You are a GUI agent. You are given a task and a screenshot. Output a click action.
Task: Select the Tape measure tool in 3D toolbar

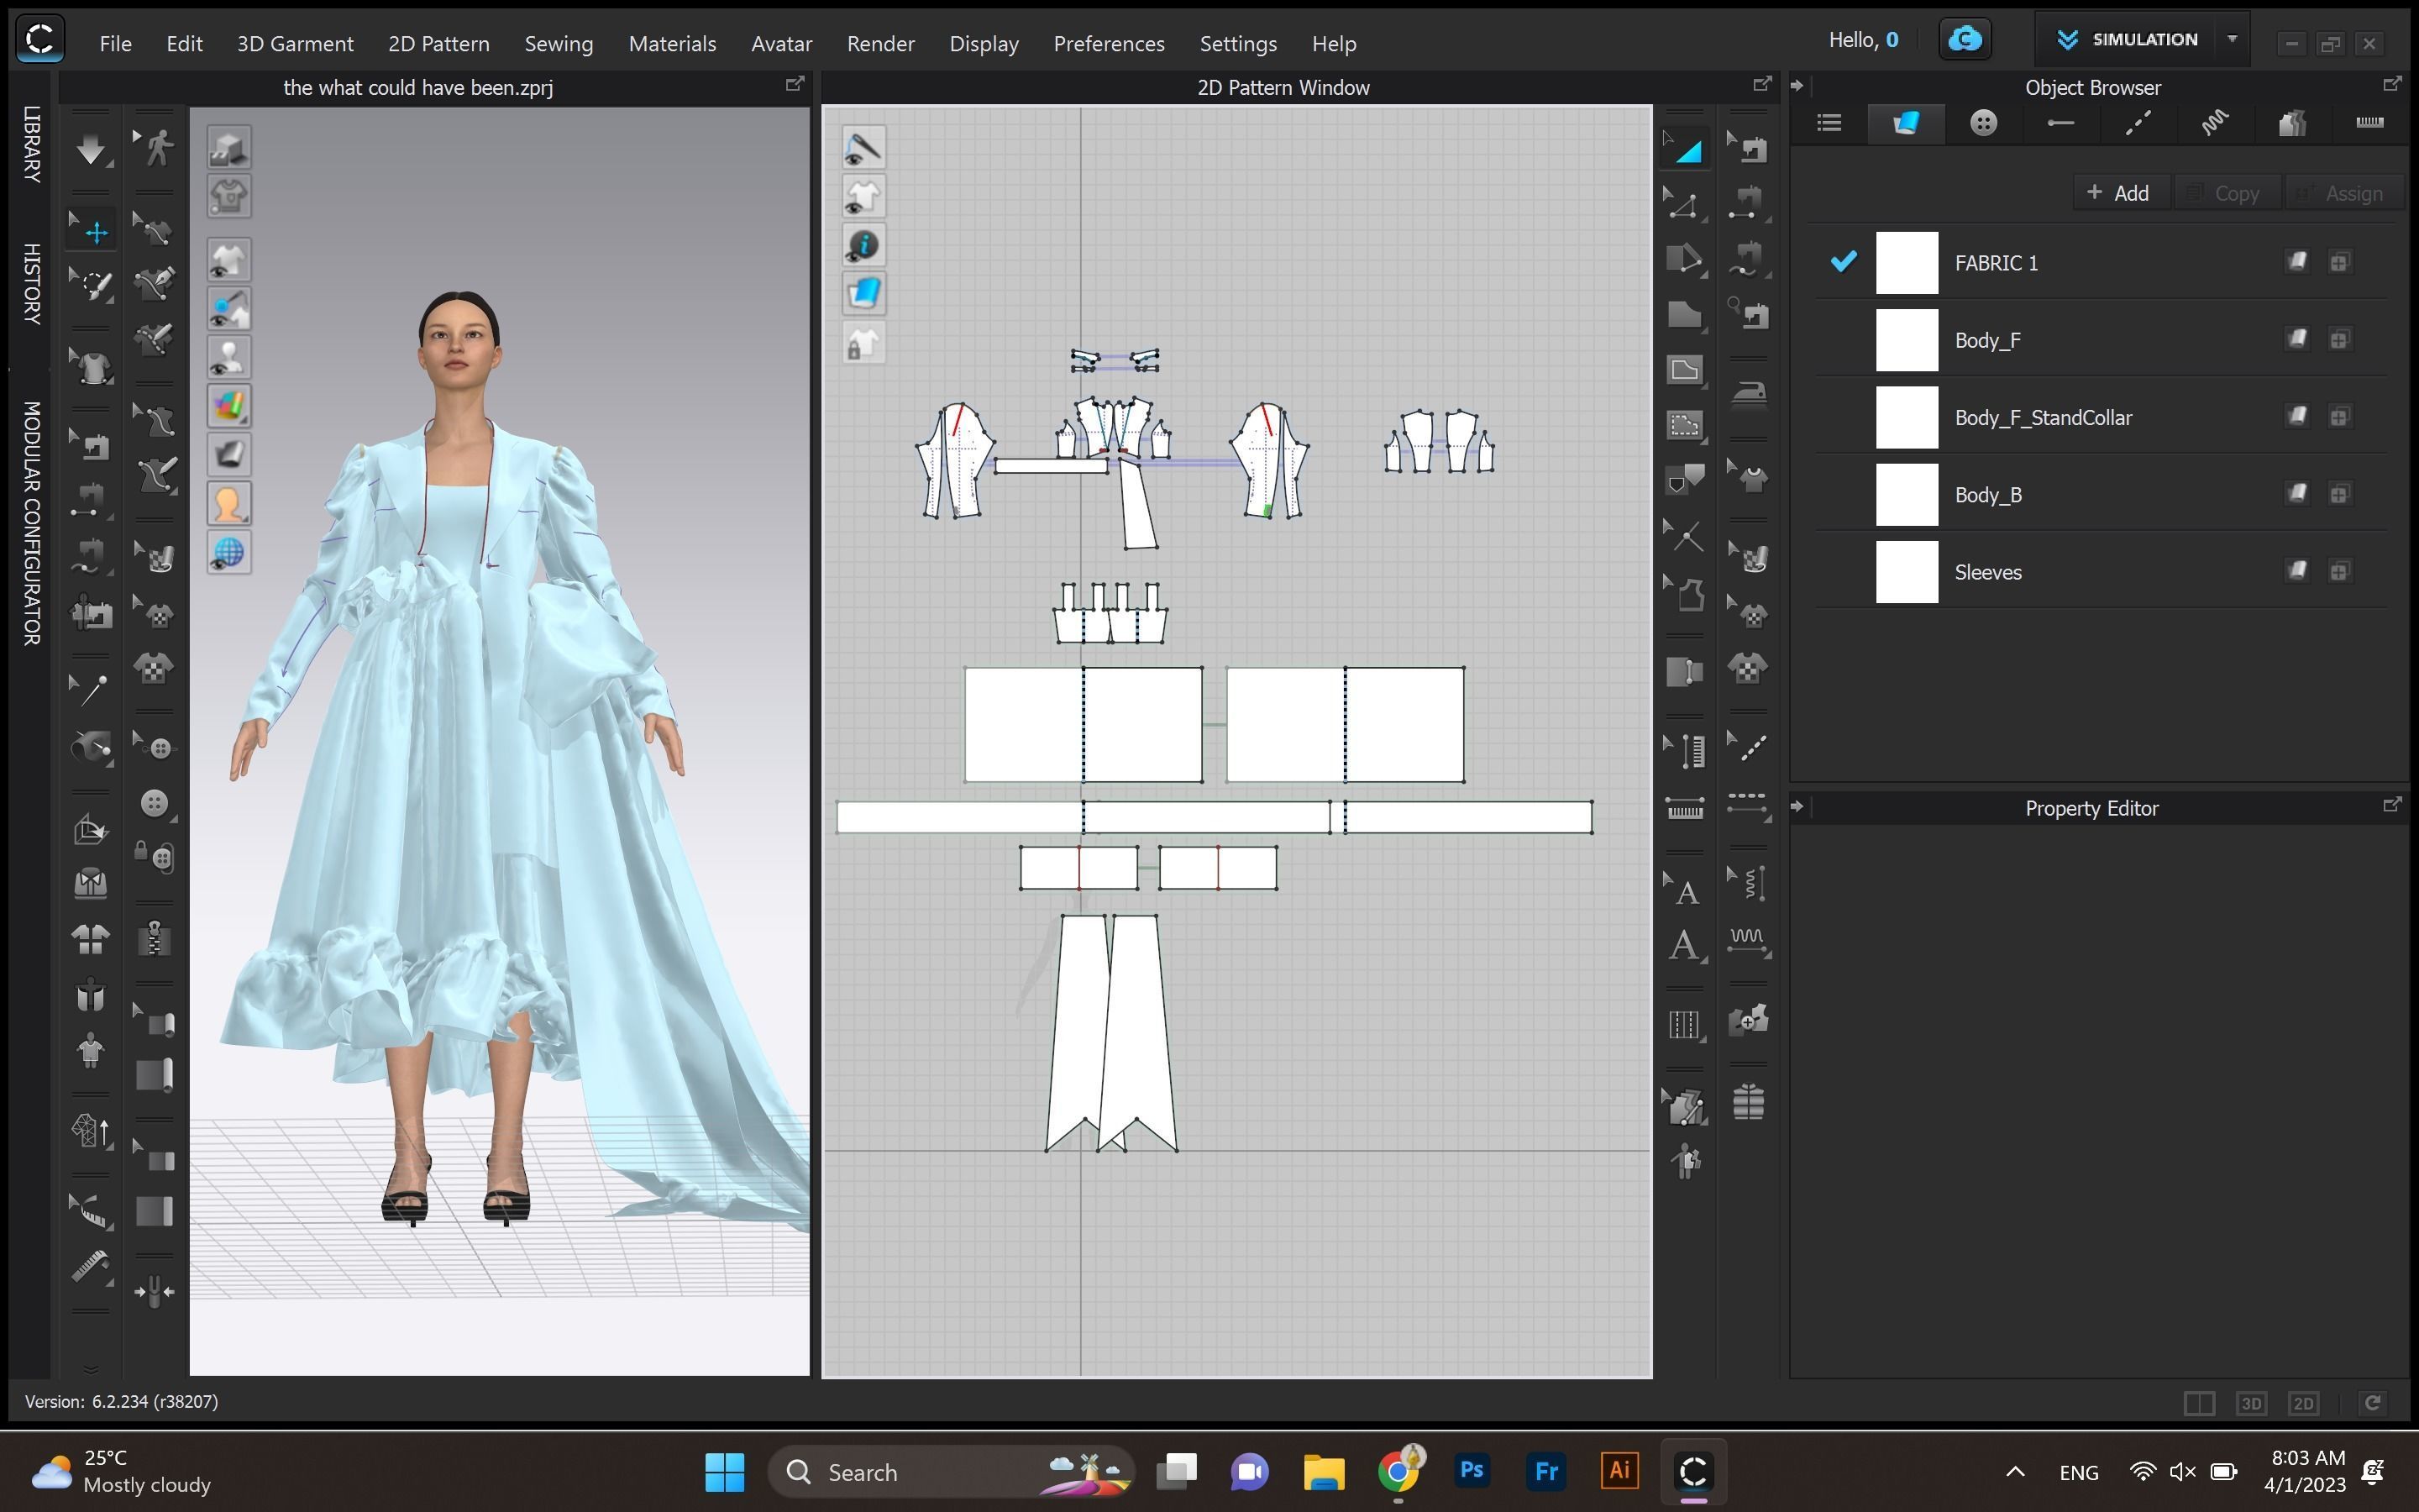pyautogui.click(x=90, y=1268)
